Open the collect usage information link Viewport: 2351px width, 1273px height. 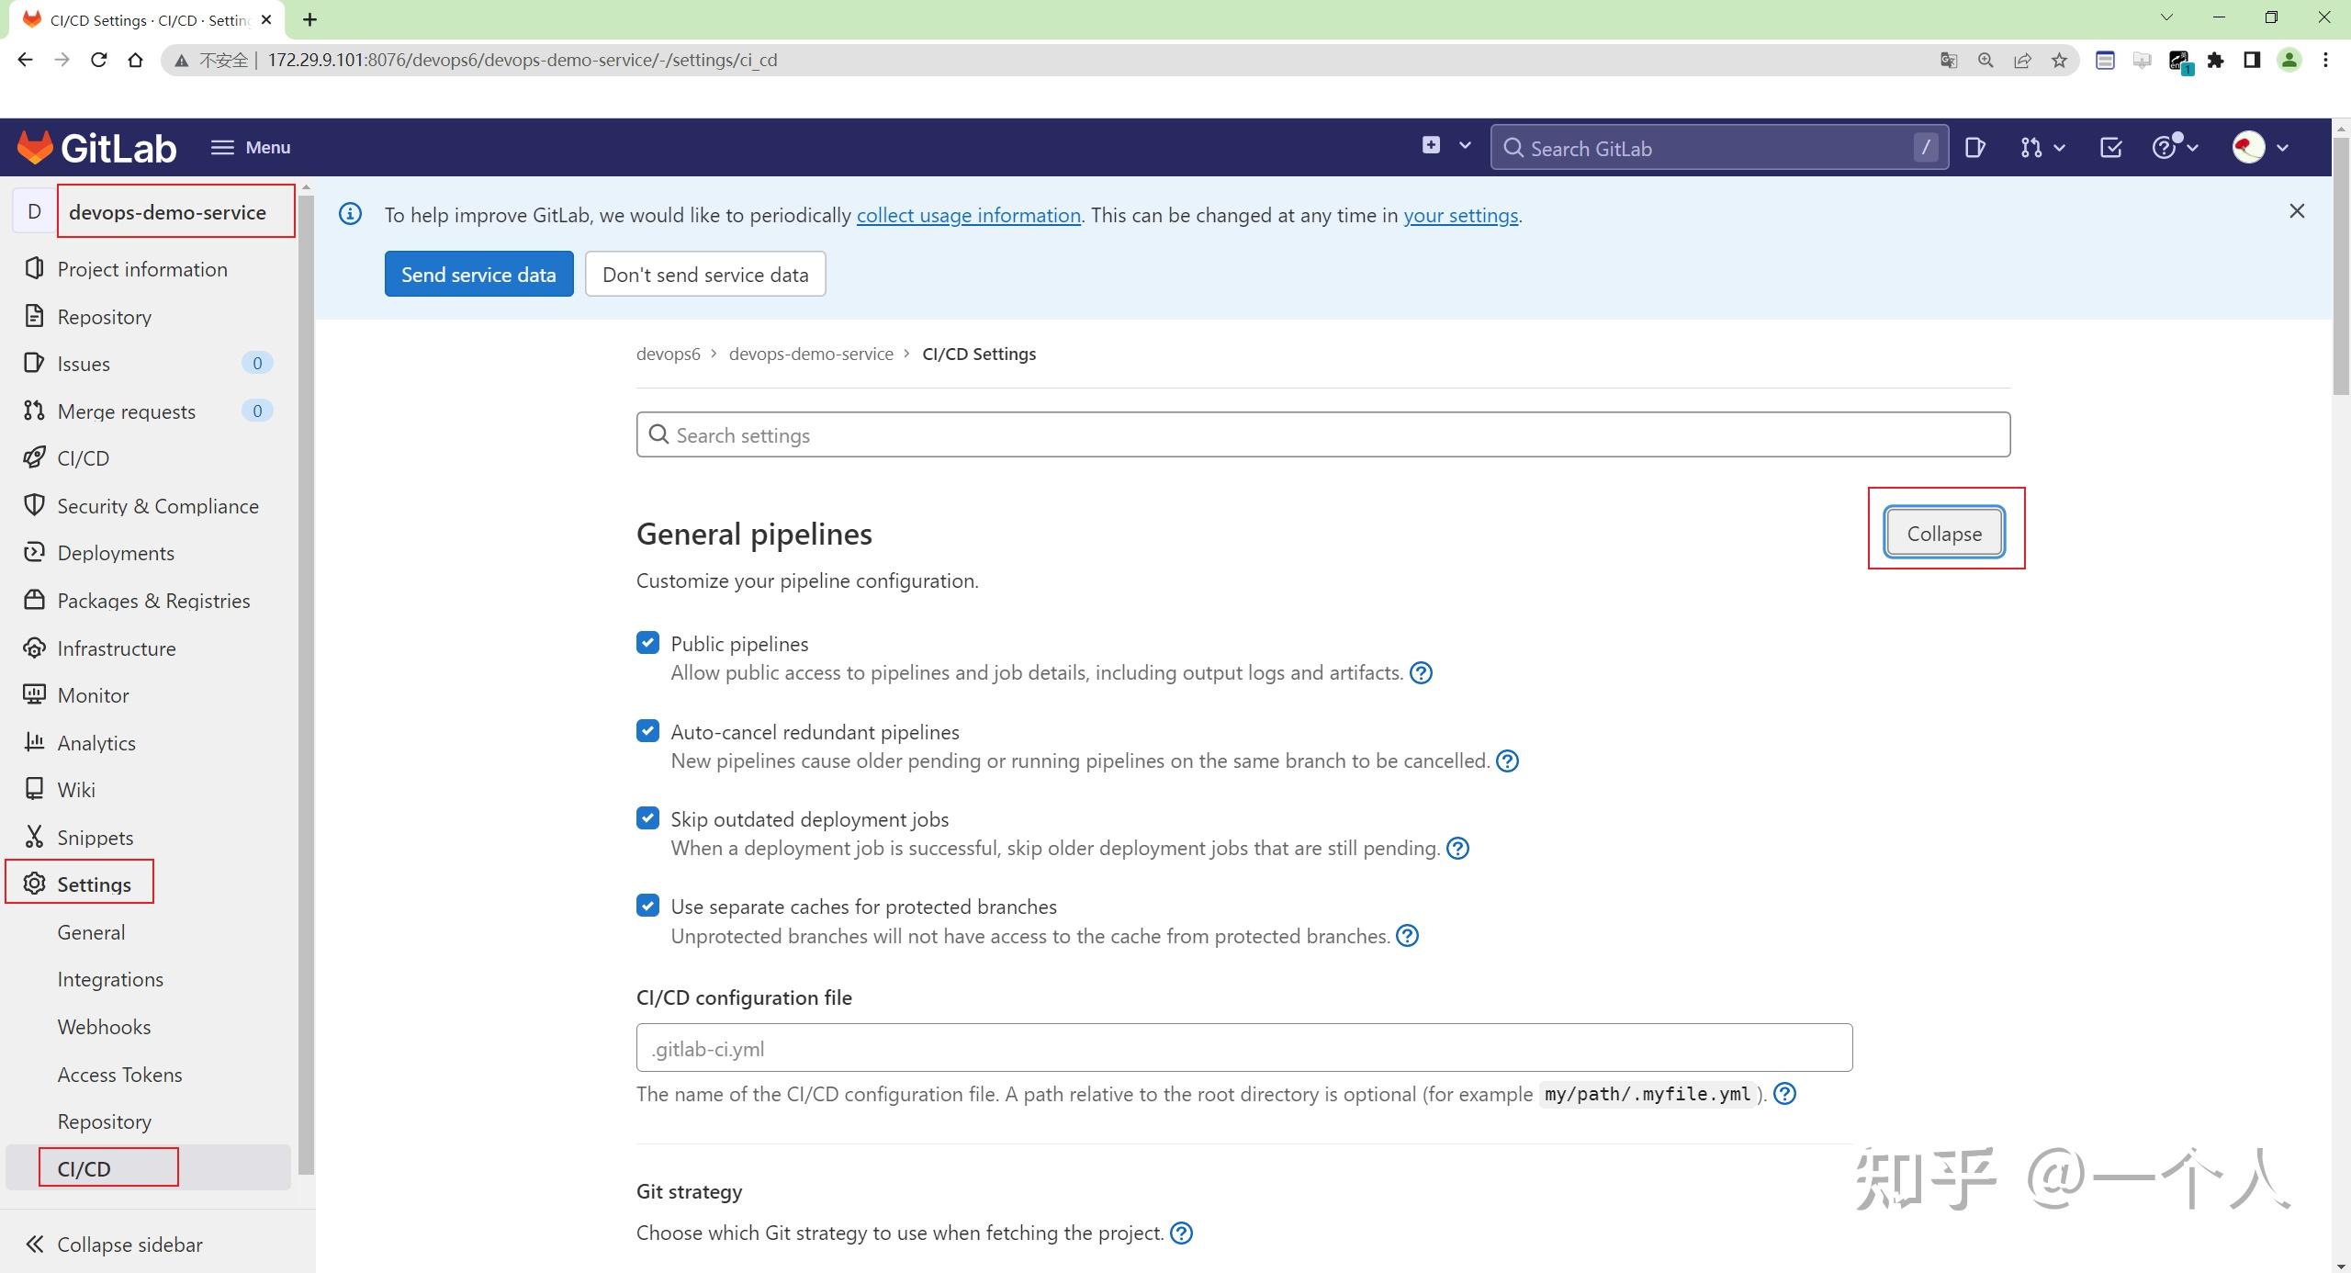968,215
